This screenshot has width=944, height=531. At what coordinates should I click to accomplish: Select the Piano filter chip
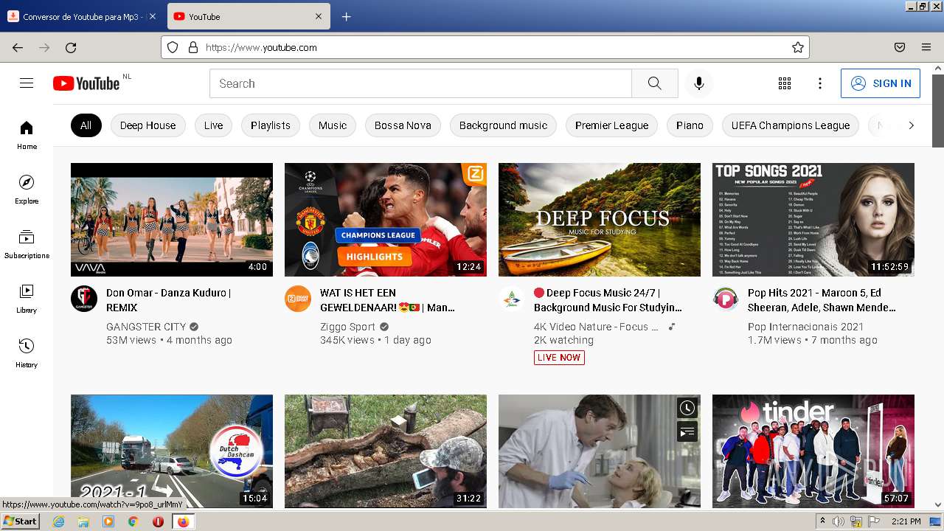tap(690, 125)
